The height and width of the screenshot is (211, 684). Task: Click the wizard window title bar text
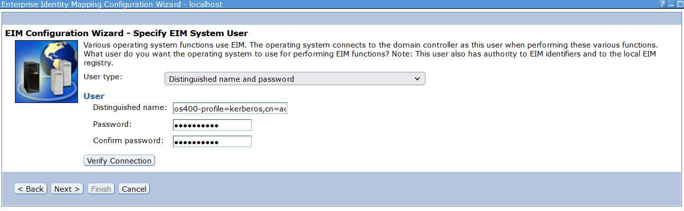point(111,4)
